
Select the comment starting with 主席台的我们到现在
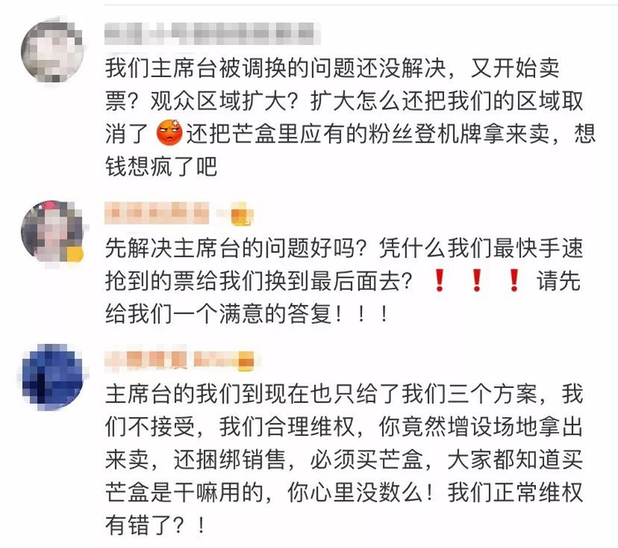[x=343, y=460]
